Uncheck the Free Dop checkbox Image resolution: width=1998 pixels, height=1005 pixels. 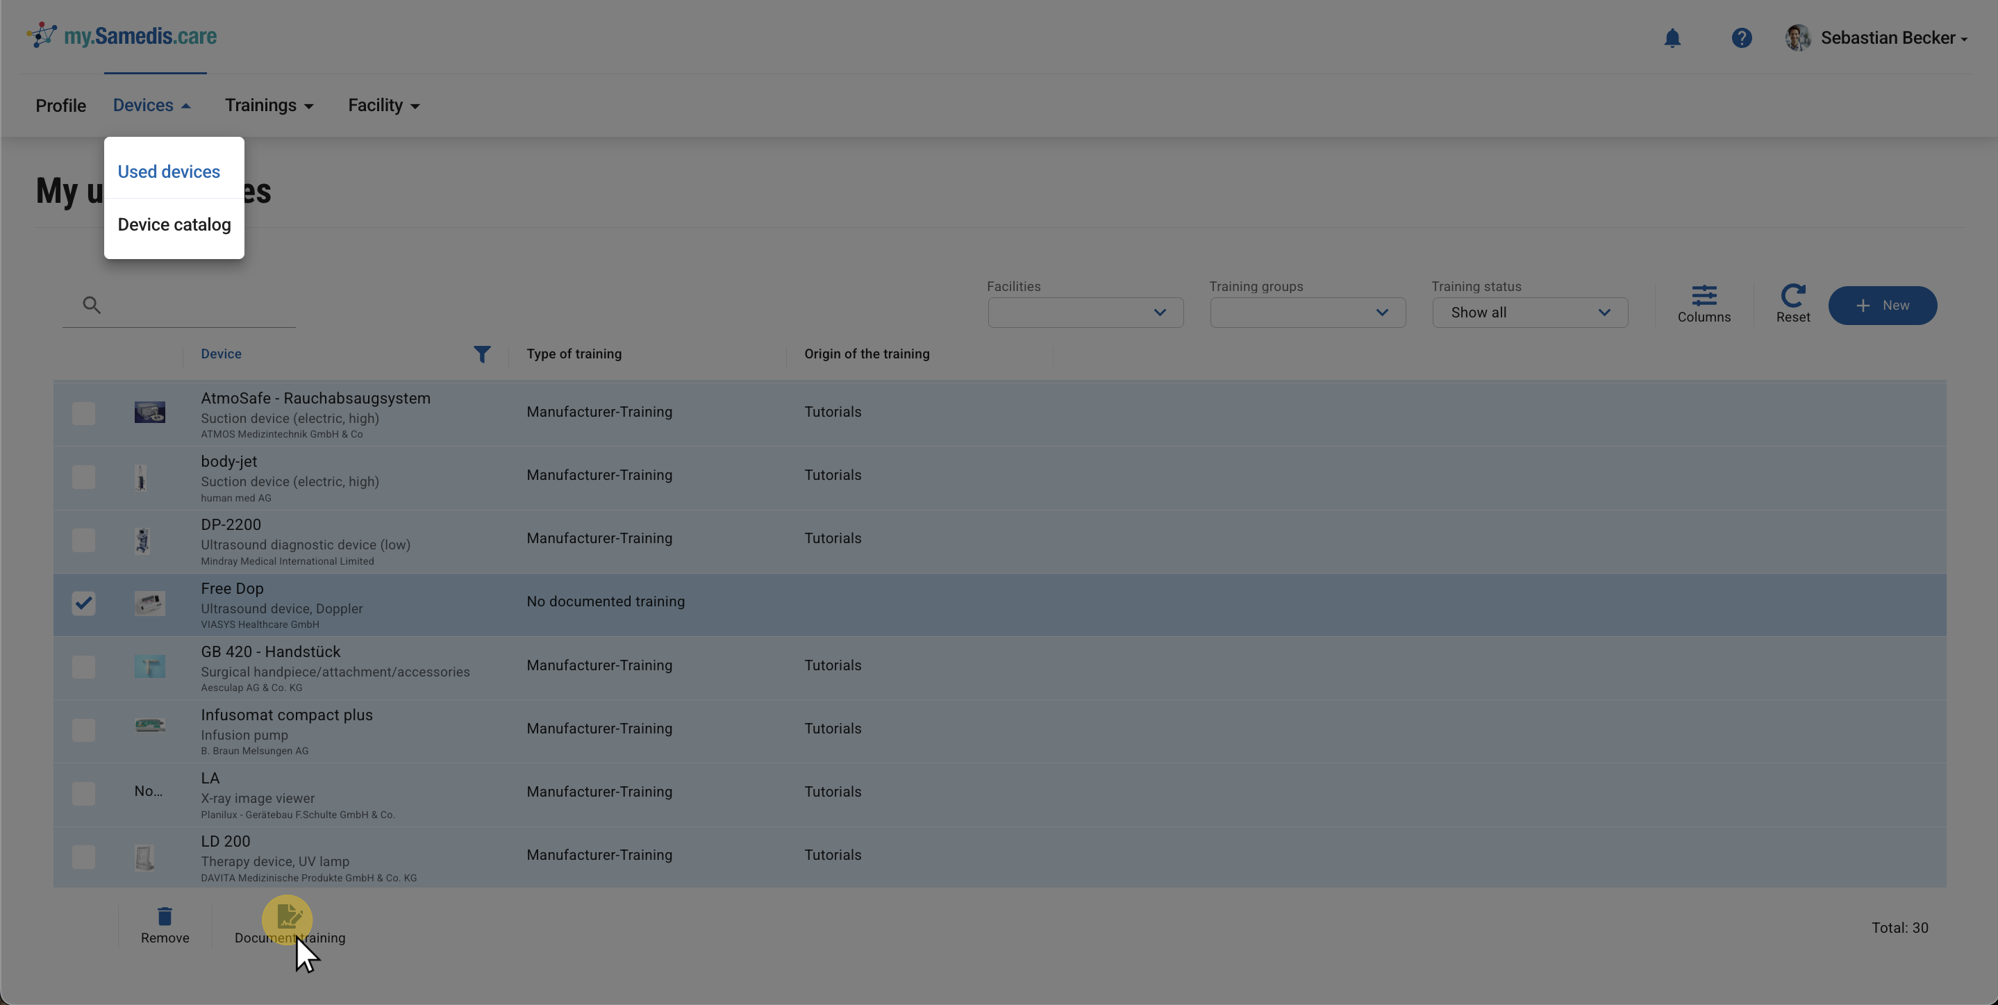coord(84,604)
